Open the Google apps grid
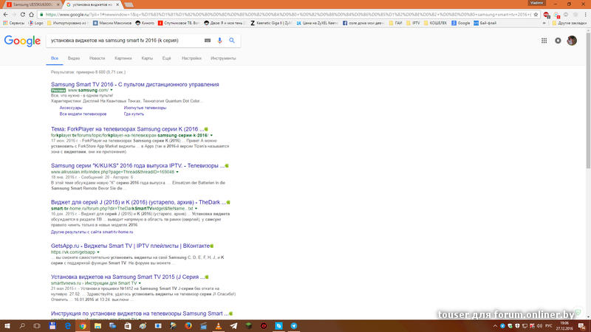The height and width of the screenshot is (332, 591). pos(544,41)
